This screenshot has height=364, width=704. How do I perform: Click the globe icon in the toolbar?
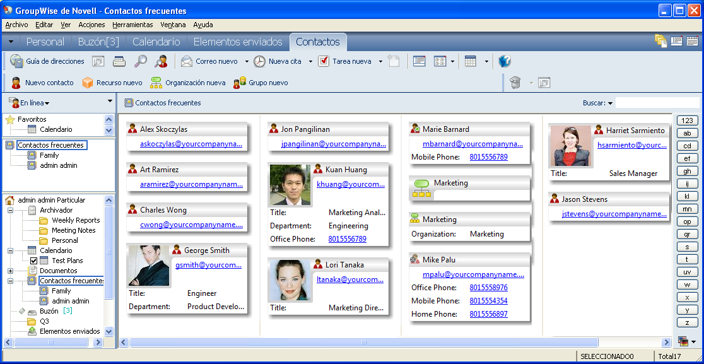pyautogui.click(x=505, y=61)
